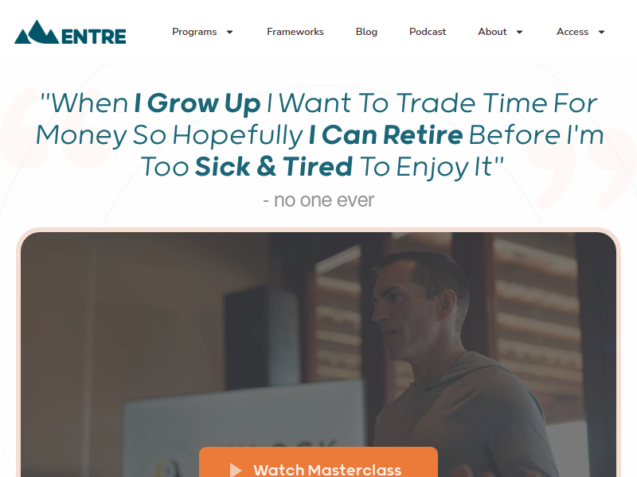
Task: Click the "- no one ever" caption
Action: pos(318,200)
